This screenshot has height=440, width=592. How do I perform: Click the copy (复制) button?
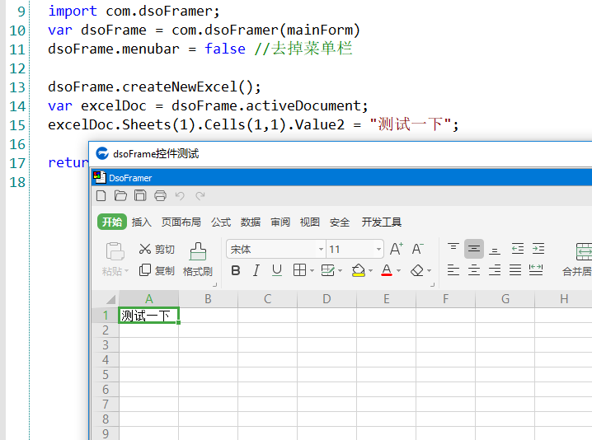[x=156, y=270]
